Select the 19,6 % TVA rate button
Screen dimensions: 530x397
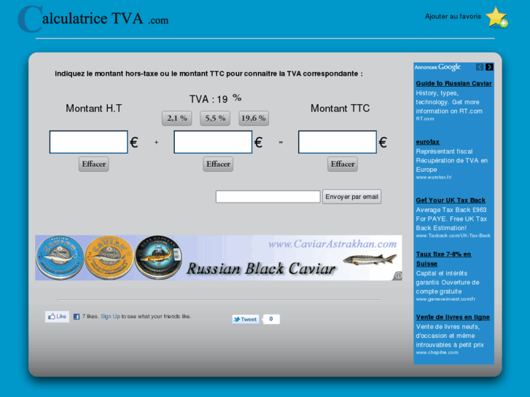click(x=254, y=118)
